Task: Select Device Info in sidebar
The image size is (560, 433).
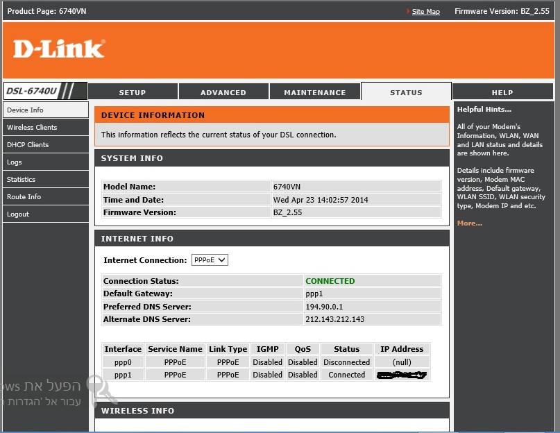Action: pos(25,110)
